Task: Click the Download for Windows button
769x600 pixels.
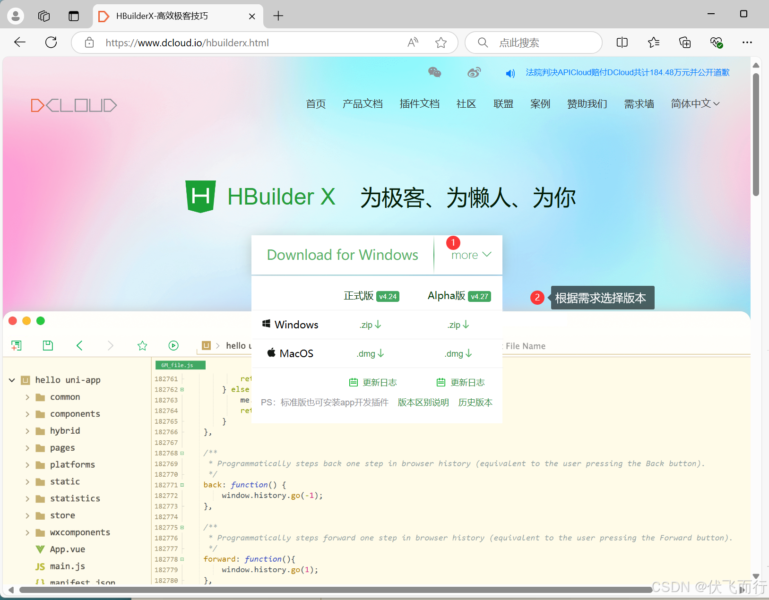Action: click(x=343, y=255)
